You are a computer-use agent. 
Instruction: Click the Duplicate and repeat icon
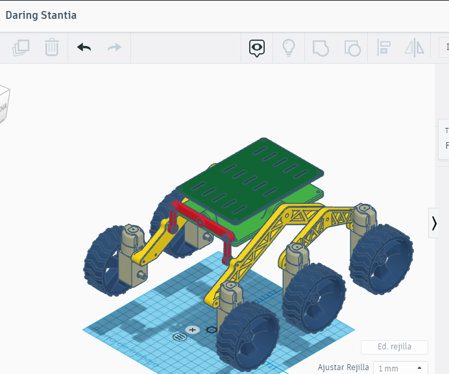[21, 47]
